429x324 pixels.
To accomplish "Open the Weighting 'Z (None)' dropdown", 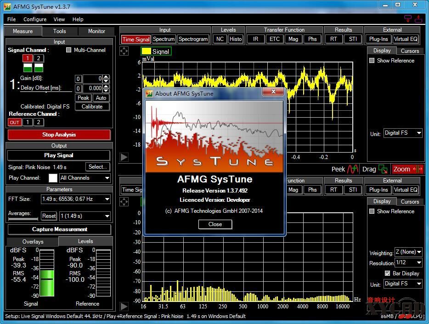I will click(408, 252).
